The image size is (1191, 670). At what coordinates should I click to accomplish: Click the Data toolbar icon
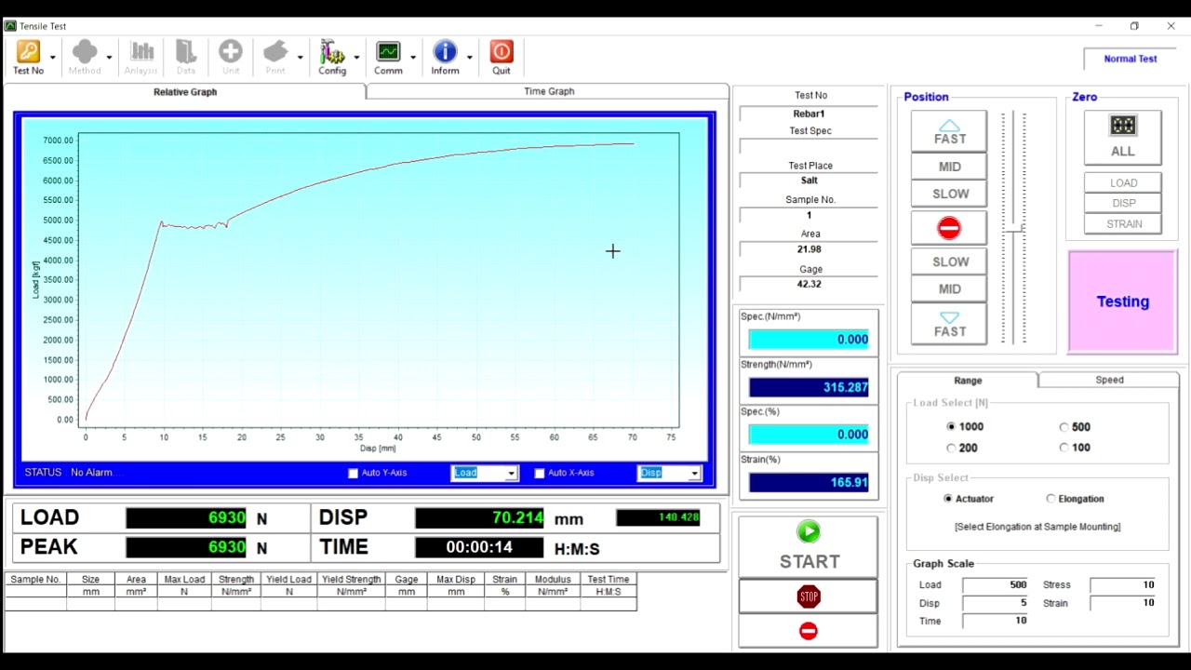click(x=186, y=58)
